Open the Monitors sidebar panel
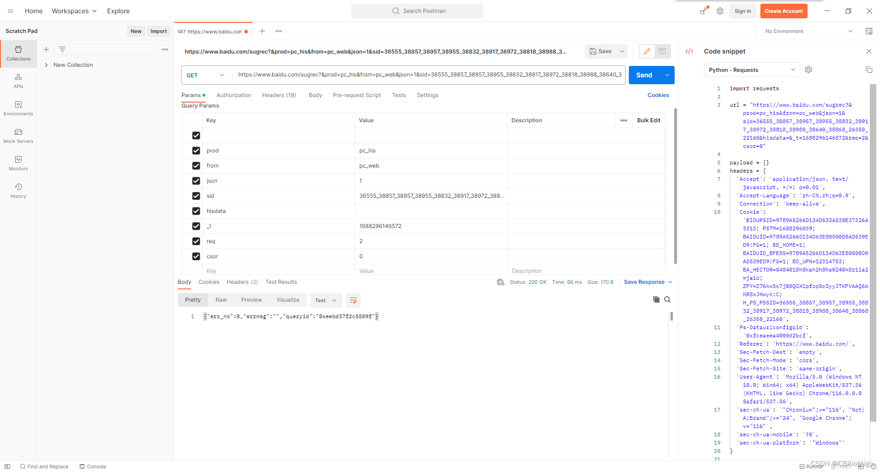The image size is (880, 472). [18, 163]
